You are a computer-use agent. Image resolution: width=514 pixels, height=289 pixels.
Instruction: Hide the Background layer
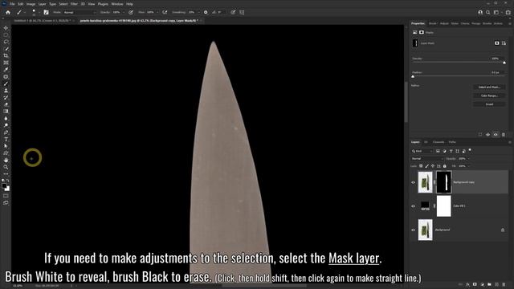(x=413, y=230)
